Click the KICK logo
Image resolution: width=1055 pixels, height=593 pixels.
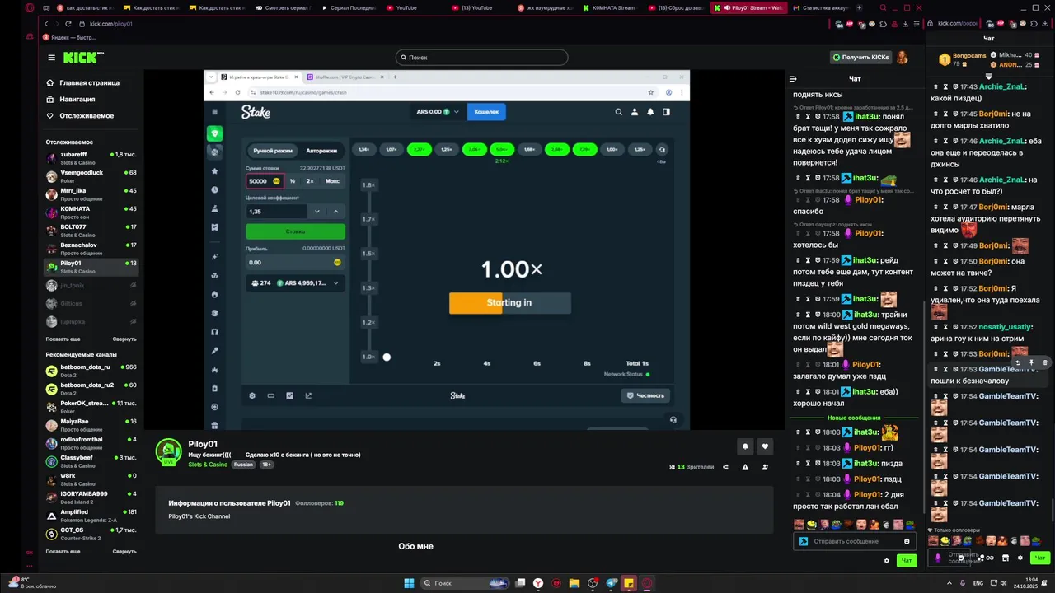83,58
